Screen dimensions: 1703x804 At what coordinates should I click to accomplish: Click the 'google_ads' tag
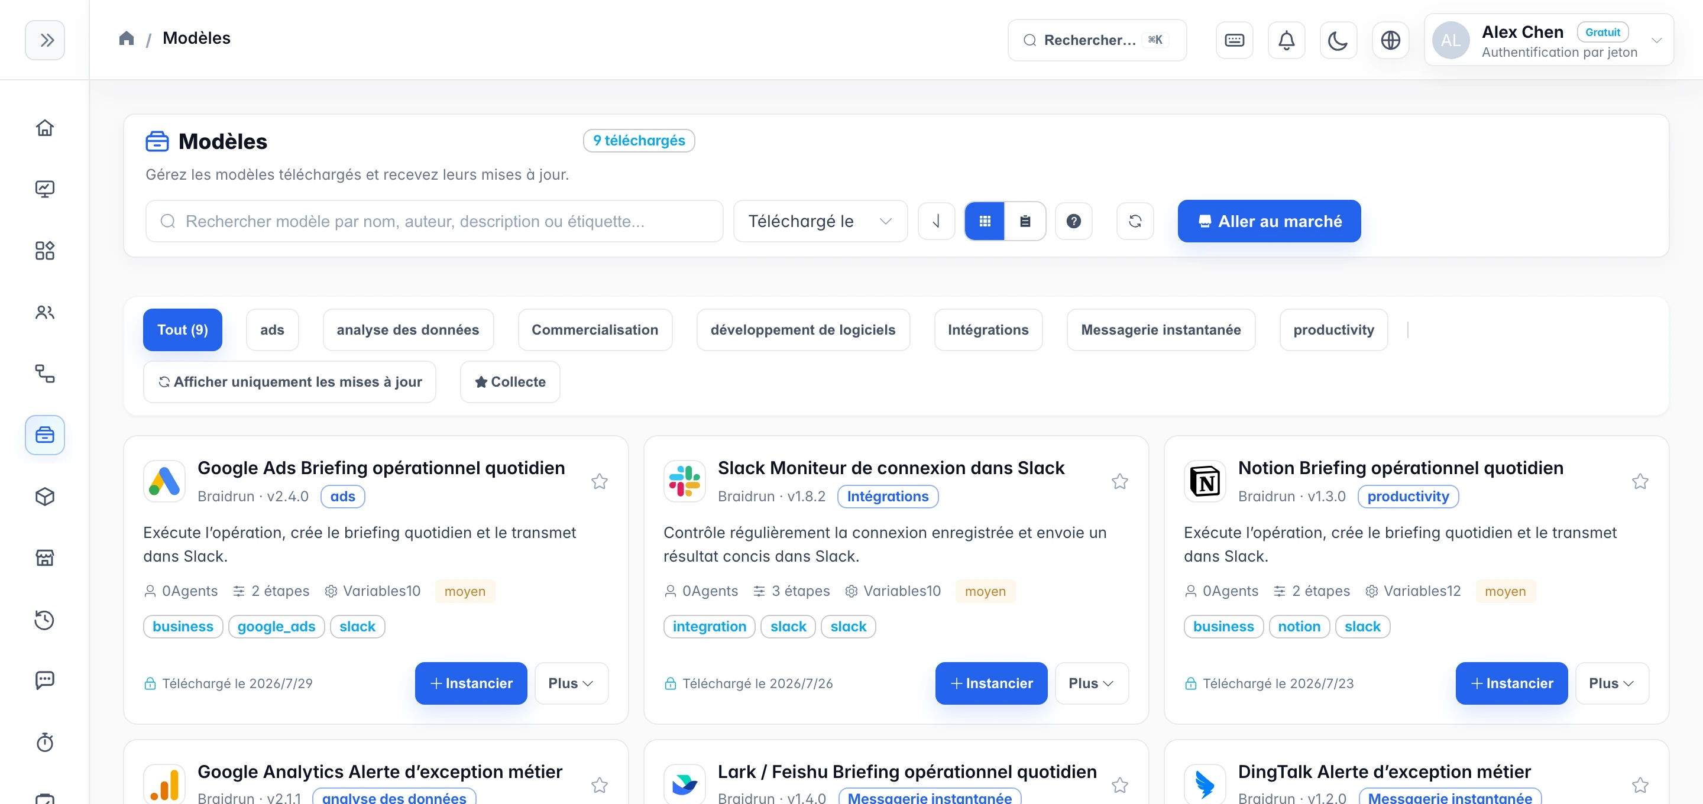coord(276,627)
